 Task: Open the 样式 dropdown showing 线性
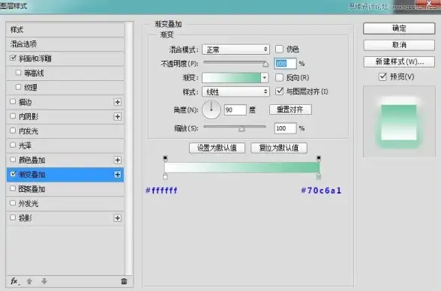click(235, 91)
